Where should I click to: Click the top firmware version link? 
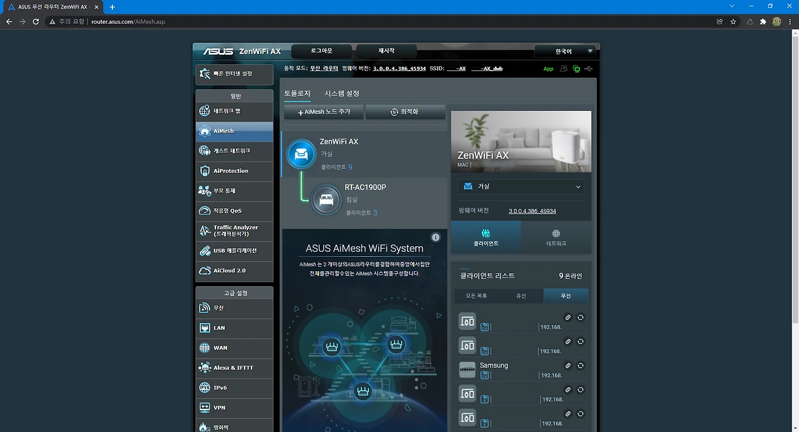coord(399,69)
